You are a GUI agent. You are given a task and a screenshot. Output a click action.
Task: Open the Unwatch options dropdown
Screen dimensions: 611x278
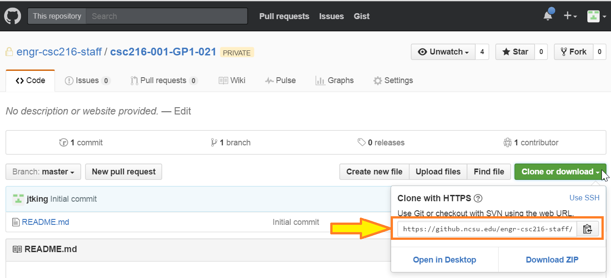point(442,51)
